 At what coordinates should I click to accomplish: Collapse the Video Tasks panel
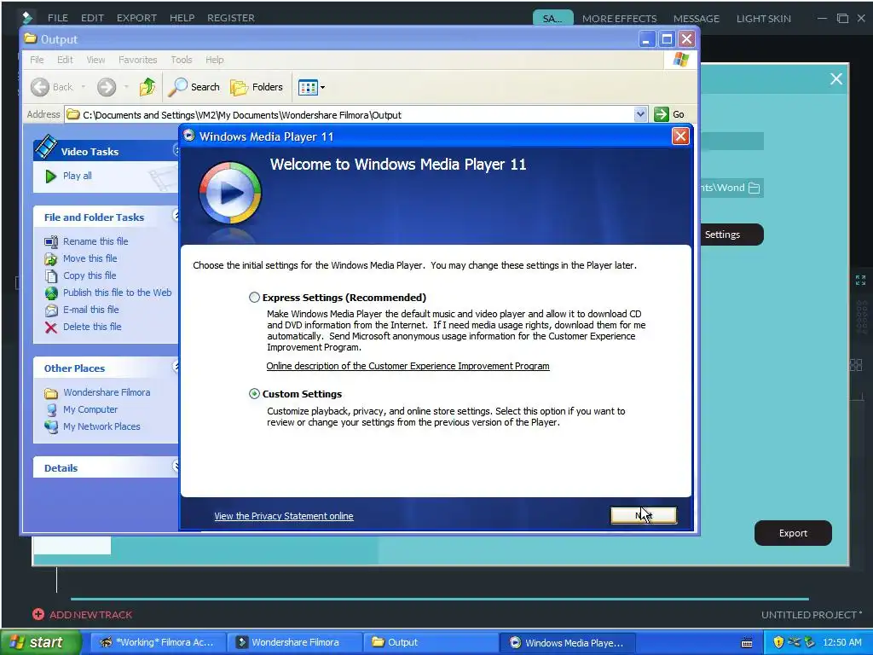tap(176, 149)
